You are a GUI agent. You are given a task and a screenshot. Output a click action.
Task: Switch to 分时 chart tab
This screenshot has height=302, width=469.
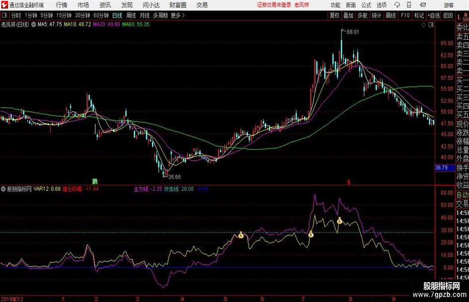(16, 15)
